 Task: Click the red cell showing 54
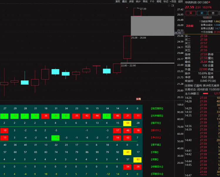[x=127, y=167]
